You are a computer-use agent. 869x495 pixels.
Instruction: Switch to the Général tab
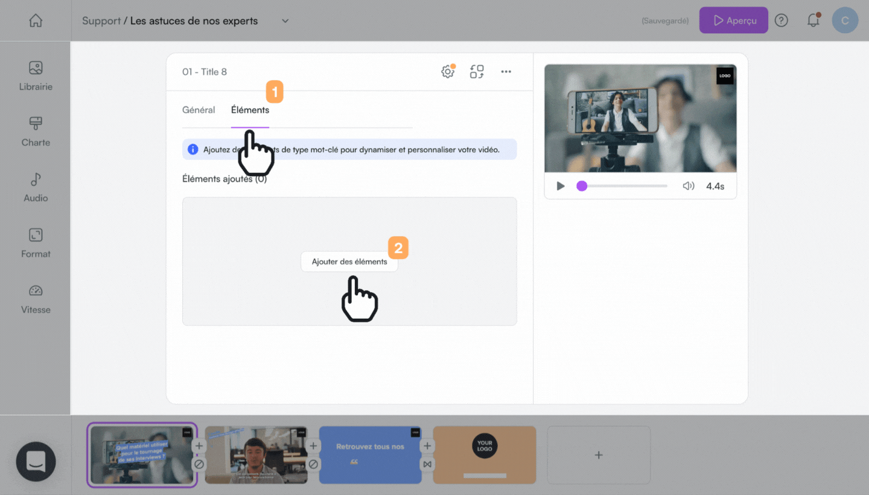point(199,110)
